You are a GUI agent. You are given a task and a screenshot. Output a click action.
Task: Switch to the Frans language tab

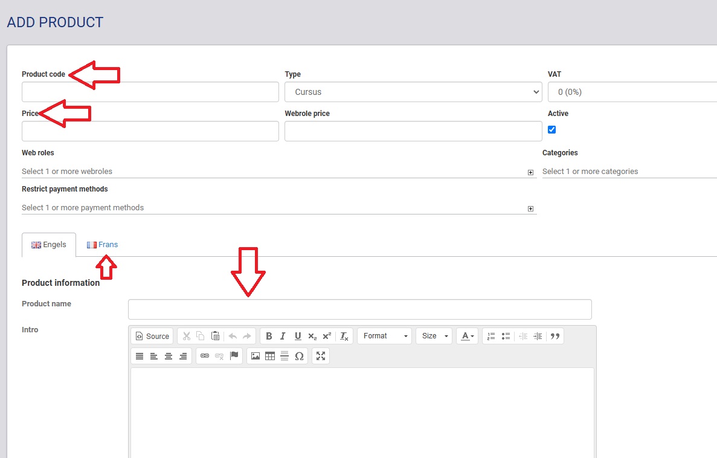point(102,245)
